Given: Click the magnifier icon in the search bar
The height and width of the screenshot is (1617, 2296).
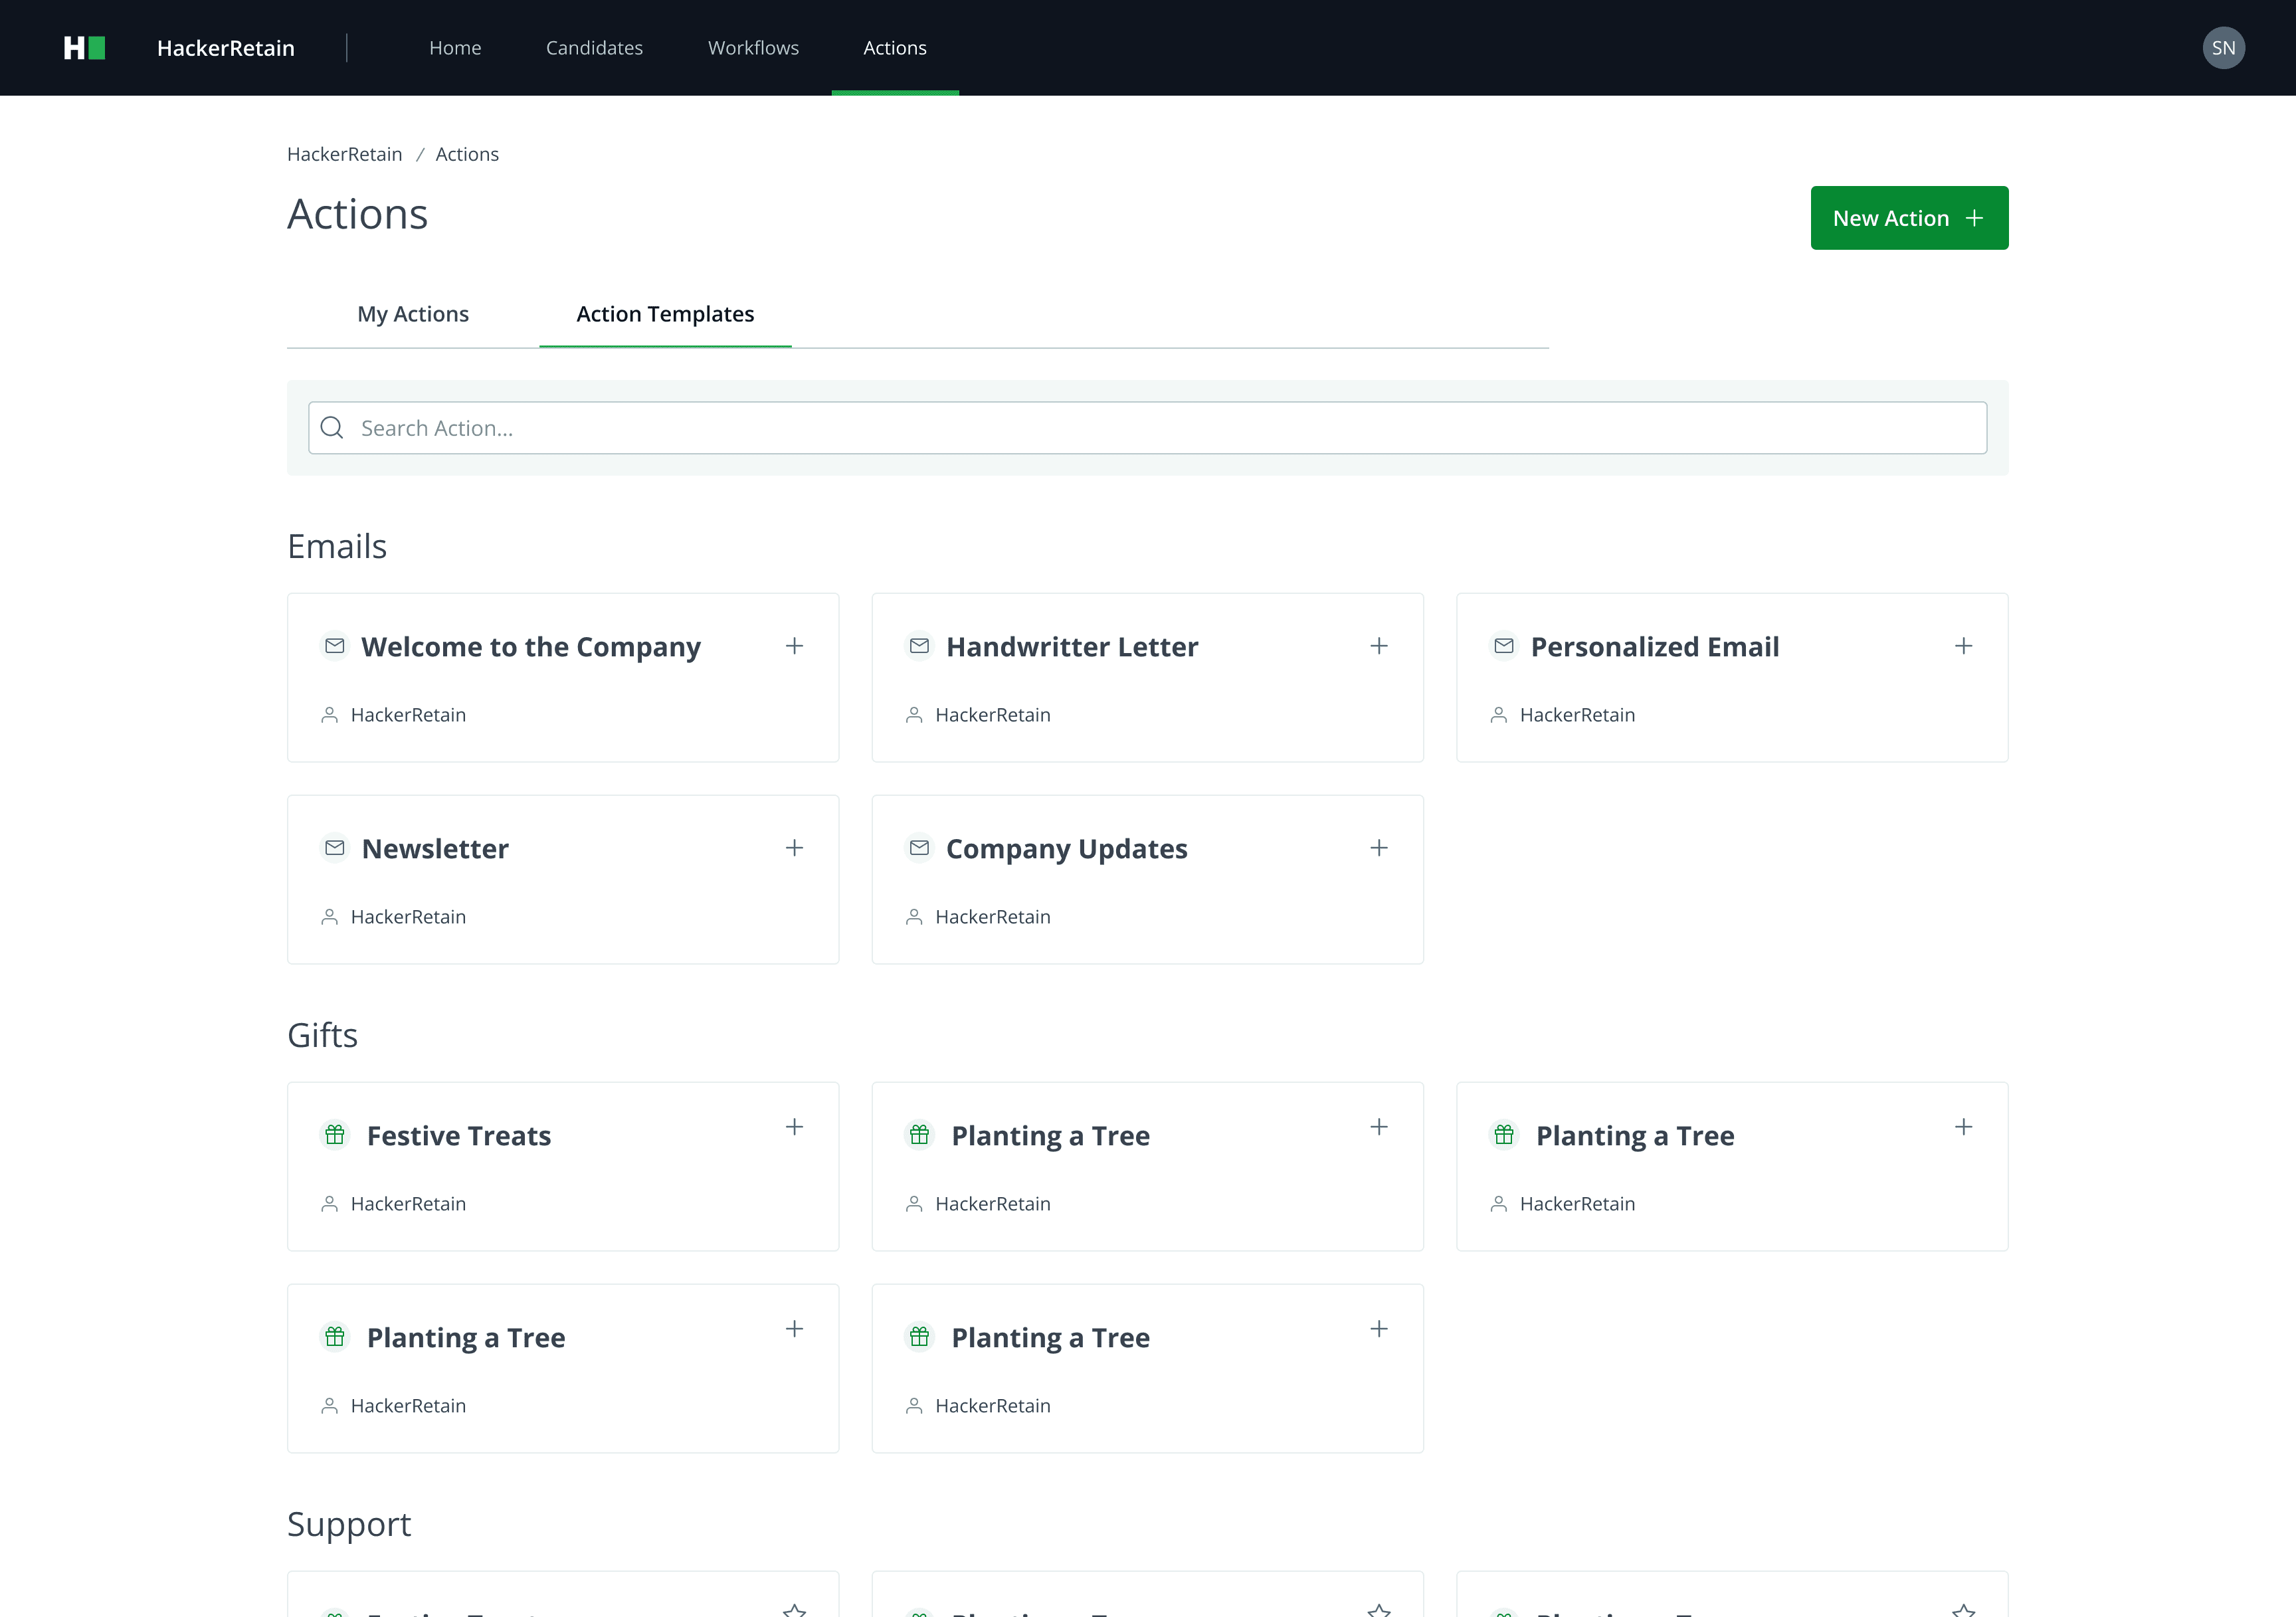Looking at the screenshot, I should coord(332,428).
